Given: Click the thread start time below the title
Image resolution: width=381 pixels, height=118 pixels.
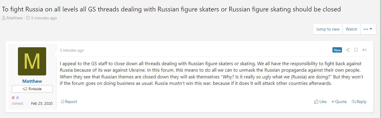Looking at the screenshot, I should (x=44, y=18).
